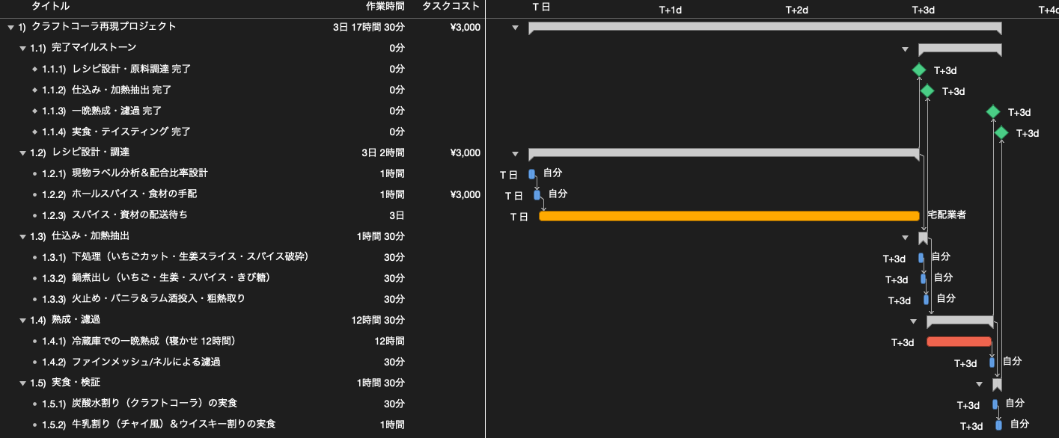Click the blue ホールスパイス・食材の手配 task bar
Viewport: 1059px width, 438px height.
point(537,195)
